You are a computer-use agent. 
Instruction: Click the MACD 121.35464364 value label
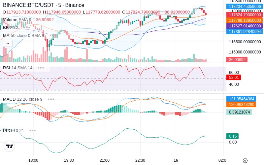tap(241, 99)
